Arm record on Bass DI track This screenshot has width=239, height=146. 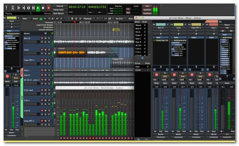click(42, 38)
